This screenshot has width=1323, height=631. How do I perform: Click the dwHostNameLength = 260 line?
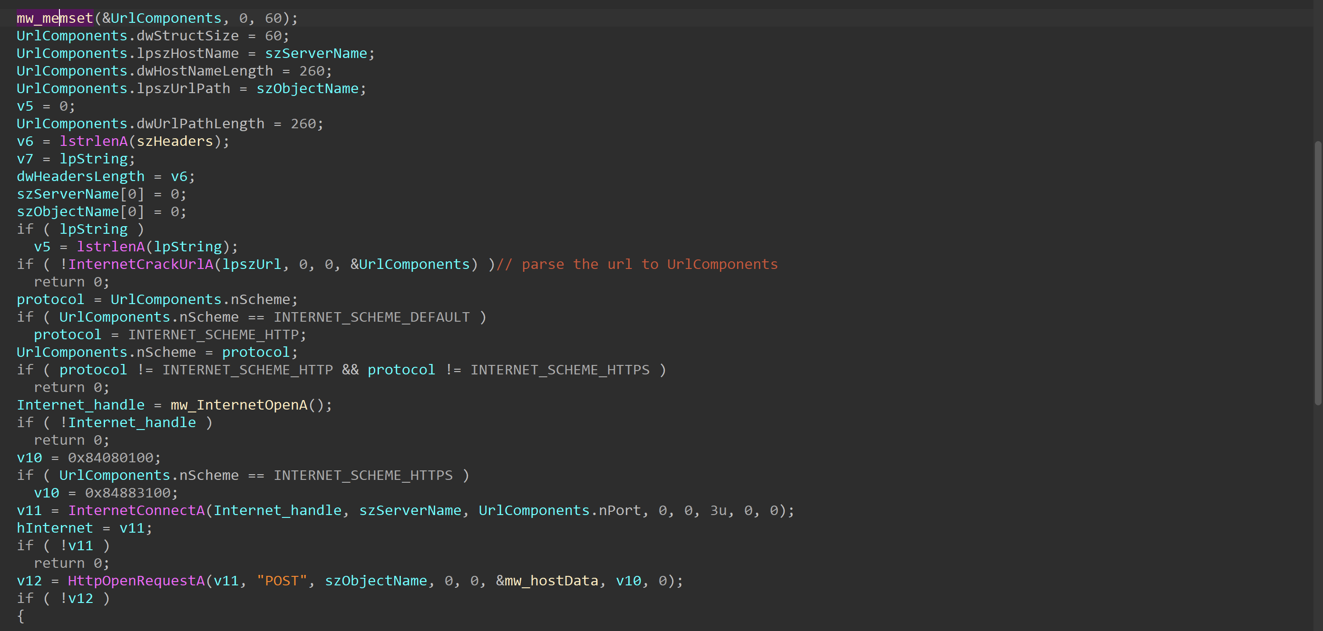point(175,71)
